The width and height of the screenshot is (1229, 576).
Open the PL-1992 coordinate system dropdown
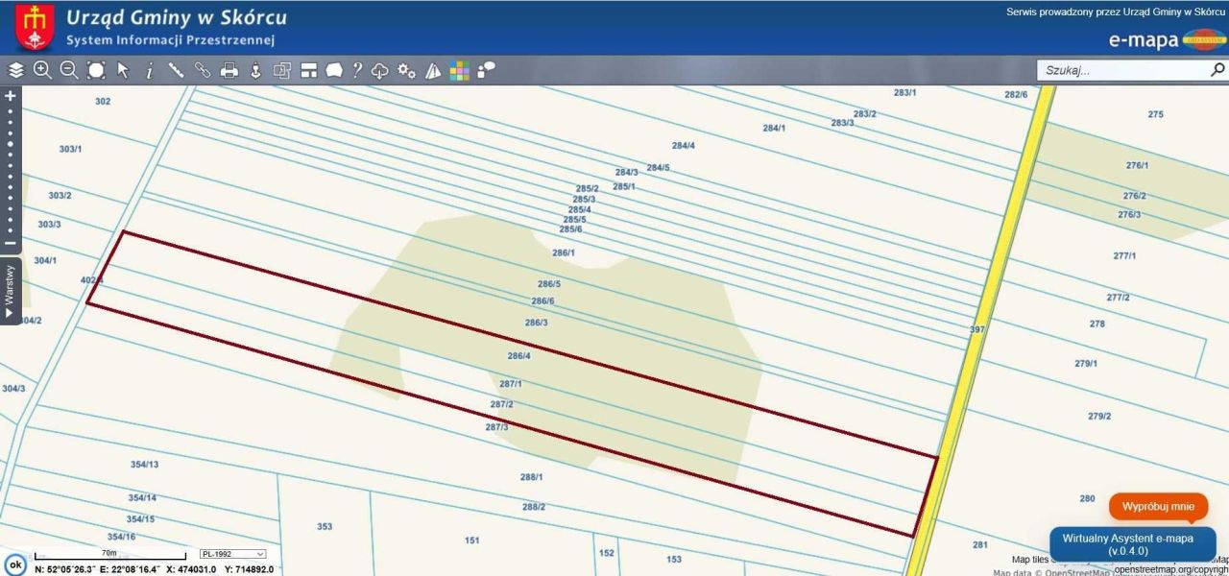point(232,554)
